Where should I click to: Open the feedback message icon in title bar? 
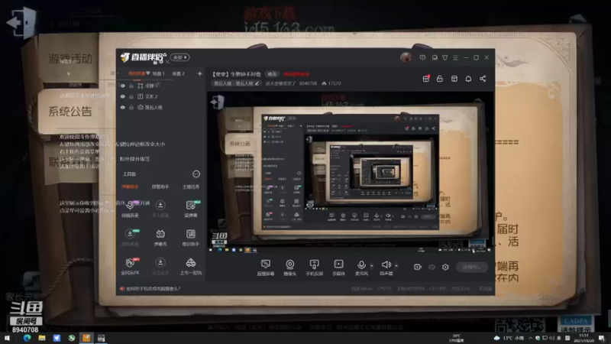tap(422, 58)
